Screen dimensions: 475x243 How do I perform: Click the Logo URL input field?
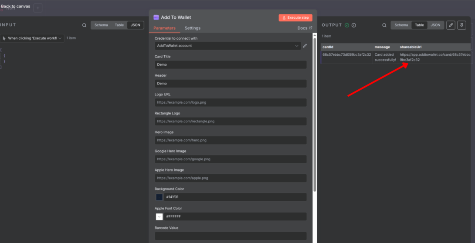coord(231,102)
